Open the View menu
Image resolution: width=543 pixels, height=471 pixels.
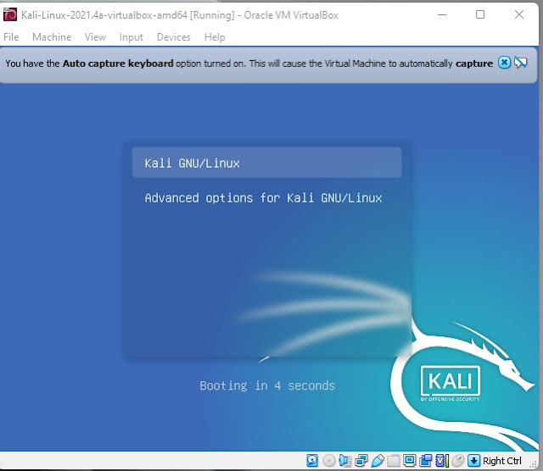tap(95, 37)
